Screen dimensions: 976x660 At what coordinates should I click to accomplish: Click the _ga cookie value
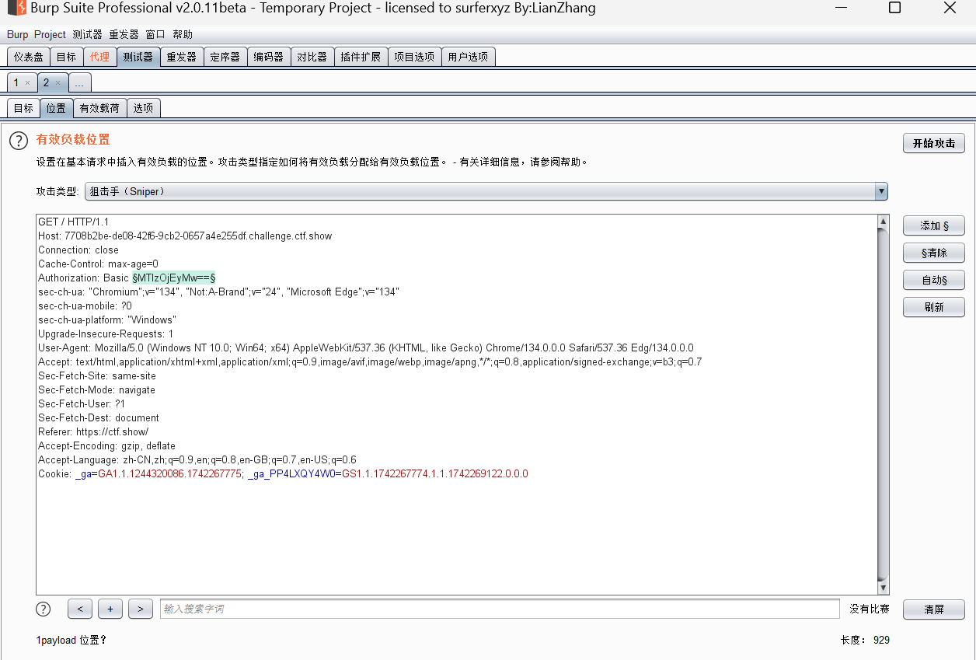(169, 473)
